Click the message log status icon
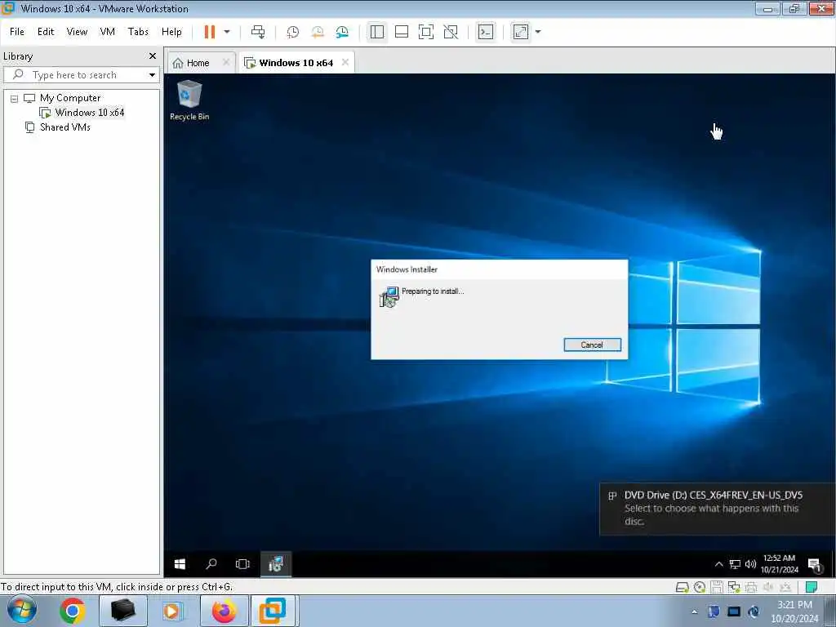Screen dimensions: 836x627 click(x=812, y=588)
